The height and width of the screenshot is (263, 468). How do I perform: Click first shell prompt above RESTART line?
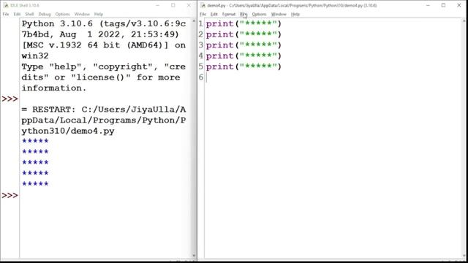pyautogui.click(x=10, y=99)
